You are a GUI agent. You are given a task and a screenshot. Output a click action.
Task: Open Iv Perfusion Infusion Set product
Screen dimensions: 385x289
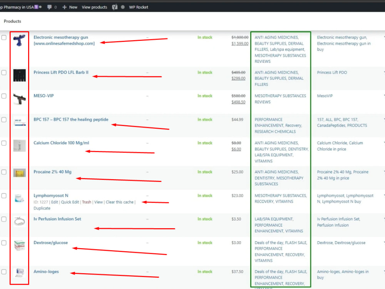[57, 219]
